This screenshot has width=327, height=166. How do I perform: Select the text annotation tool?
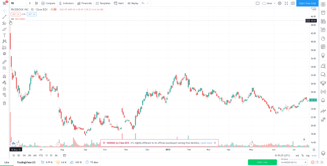point(4,35)
